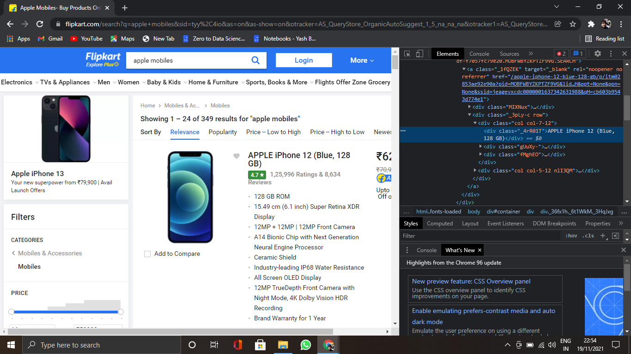Image resolution: width=631 pixels, height=354 pixels.
Task: Close the What's New drawer tab
Action: (479, 250)
